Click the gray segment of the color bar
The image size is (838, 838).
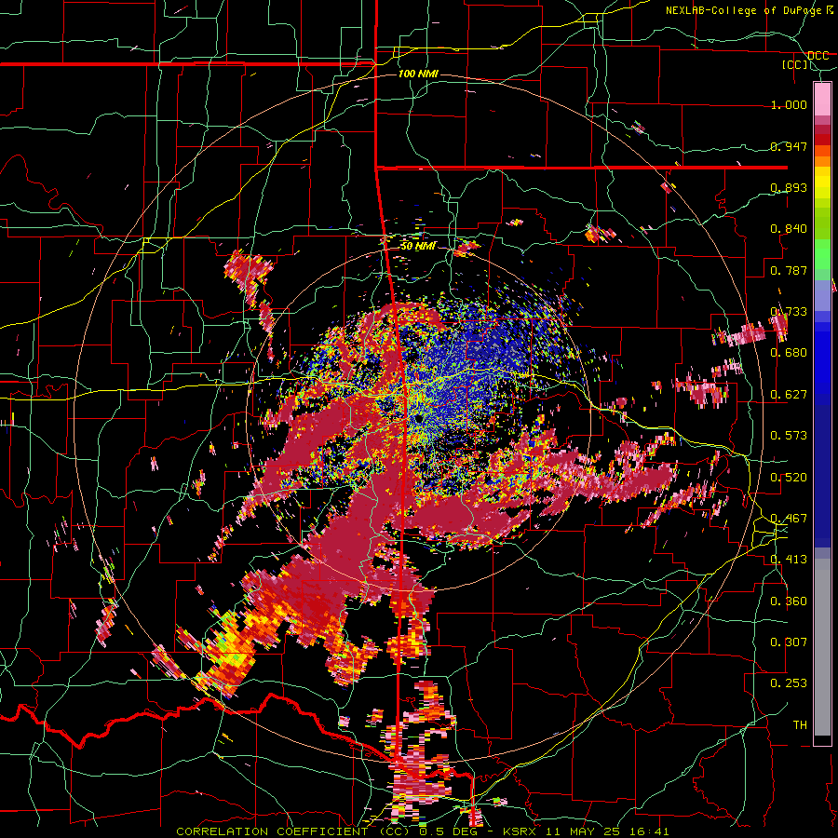tap(822, 647)
